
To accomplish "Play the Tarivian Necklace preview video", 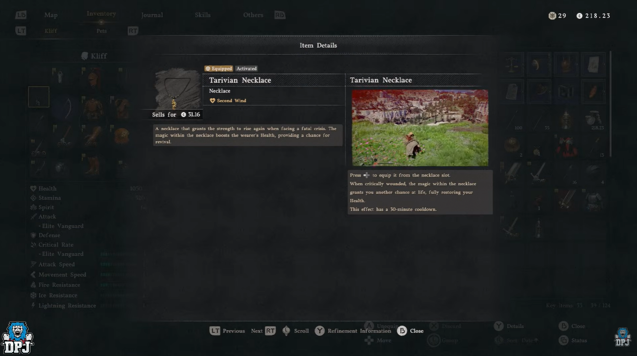I will [420, 128].
